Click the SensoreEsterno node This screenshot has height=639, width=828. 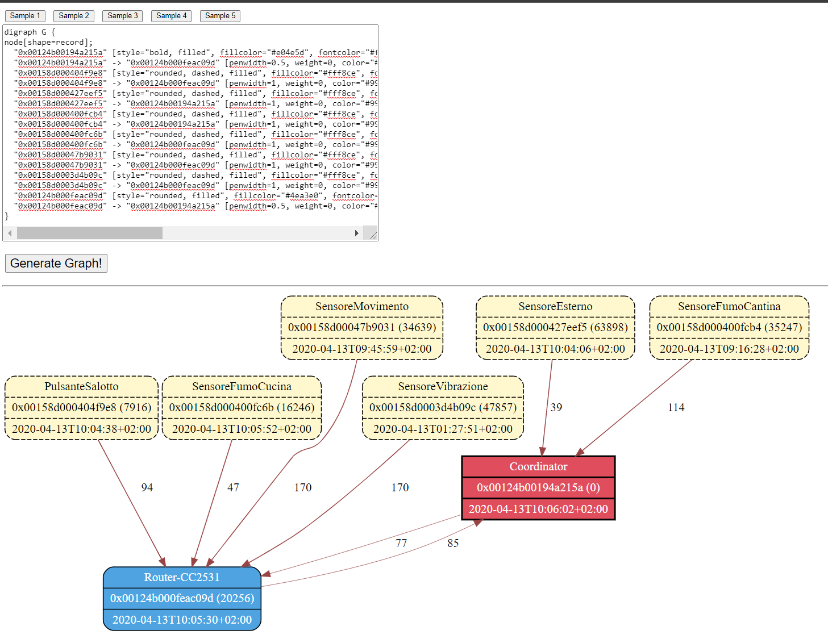tap(555, 328)
